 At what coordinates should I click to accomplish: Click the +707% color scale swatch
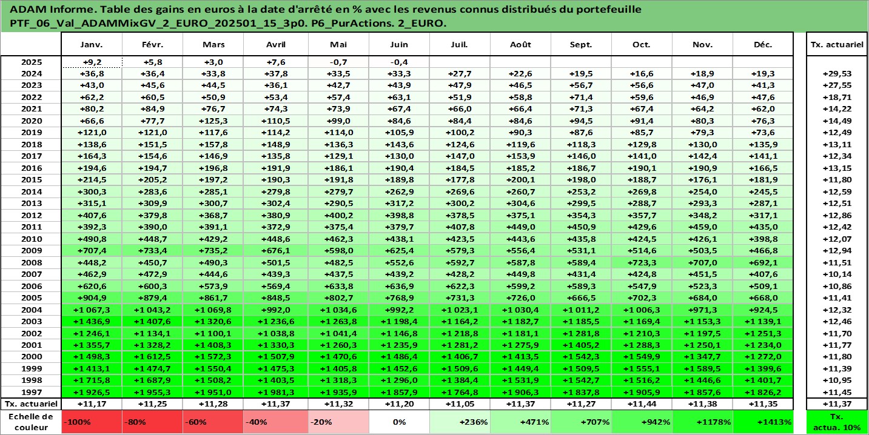(x=581, y=422)
